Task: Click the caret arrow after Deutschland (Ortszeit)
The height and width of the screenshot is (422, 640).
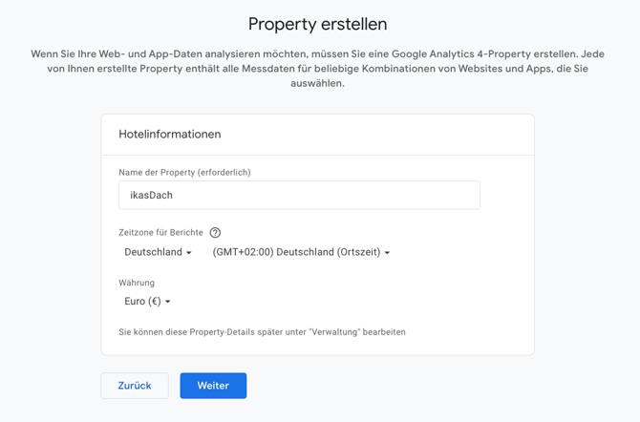Action: point(387,253)
